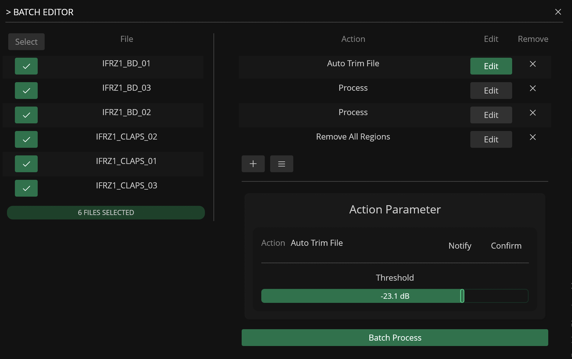Uncheck file IFRZ1_BD_01
The width and height of the screenshot is (572, 359).
tap(26, 66)
